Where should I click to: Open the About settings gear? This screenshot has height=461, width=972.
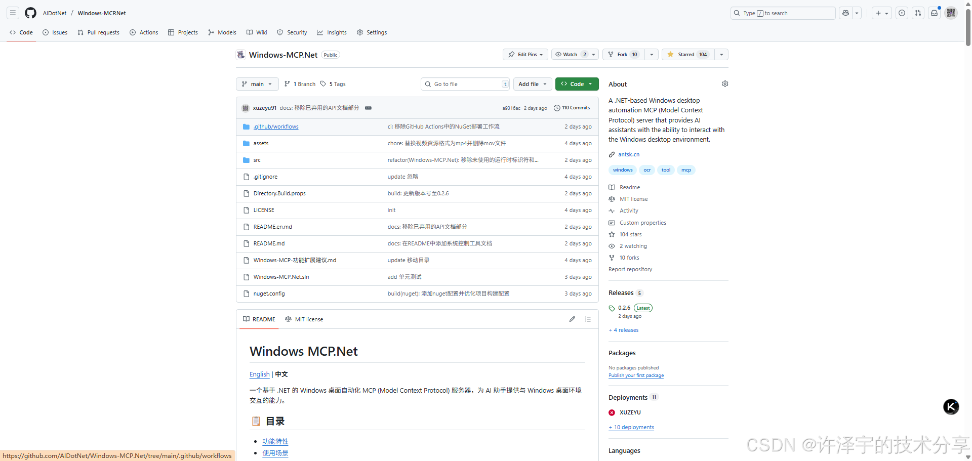click(x=725, y=84)
